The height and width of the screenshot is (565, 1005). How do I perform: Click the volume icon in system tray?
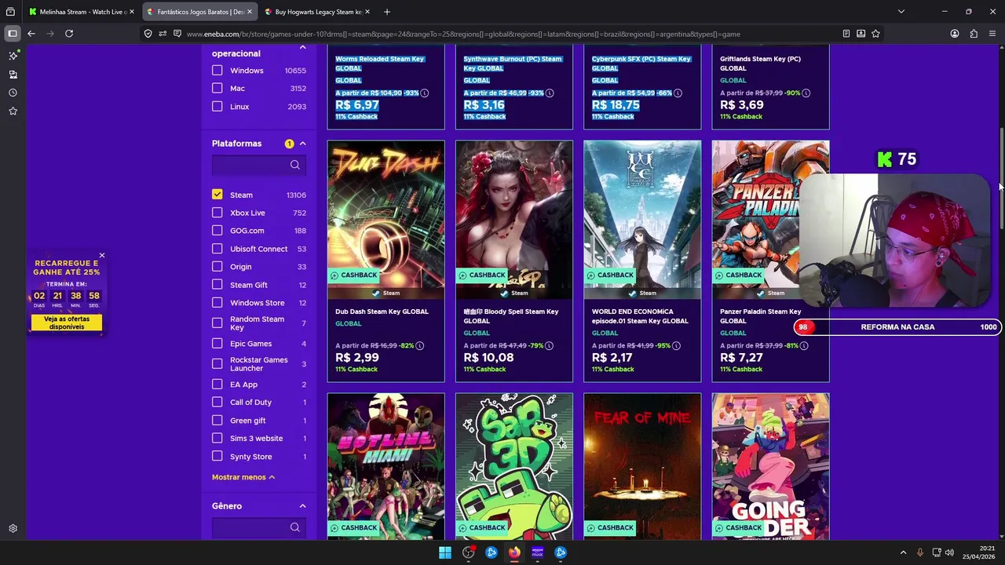coord(949,552)
